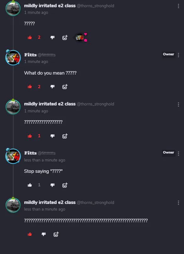Viewport: 184px width, 254px height.
Task: View the heart reaction avatar on first comment
Action: pos(80,37)
